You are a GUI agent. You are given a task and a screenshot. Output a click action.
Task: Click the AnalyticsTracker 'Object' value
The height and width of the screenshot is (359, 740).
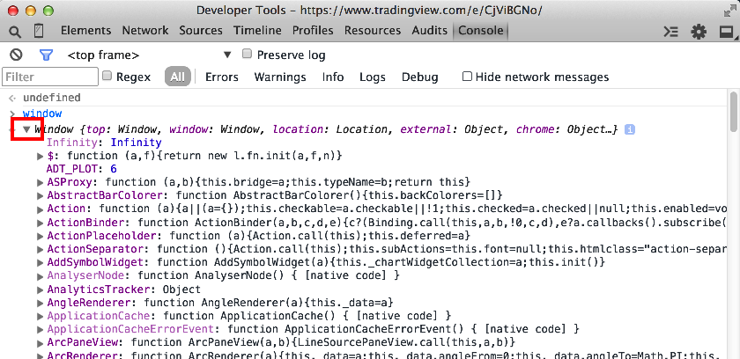pyautogui.click(x=181, y=289)
